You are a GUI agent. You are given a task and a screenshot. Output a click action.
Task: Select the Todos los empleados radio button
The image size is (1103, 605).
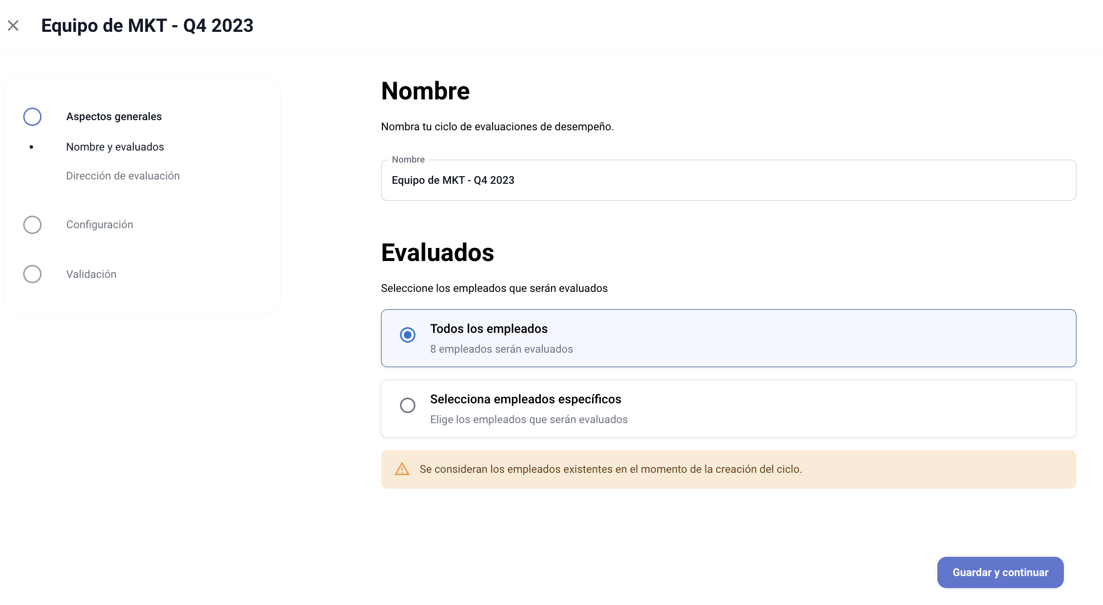[x=408, y=335]
